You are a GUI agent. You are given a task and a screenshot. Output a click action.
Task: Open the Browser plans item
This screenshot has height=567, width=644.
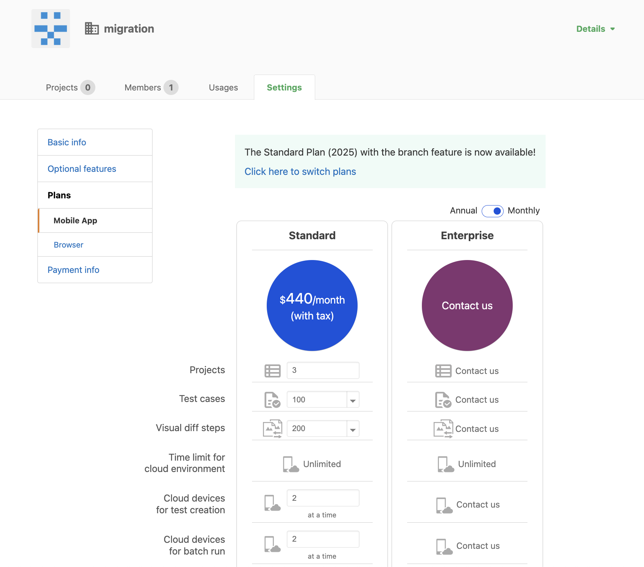coord(95,245)
